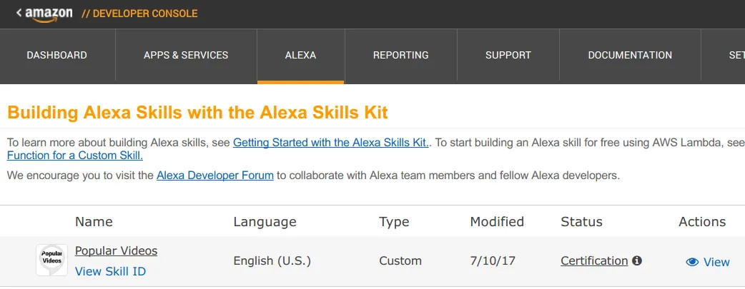Click the info icon next to Certification

coord(637,260)
